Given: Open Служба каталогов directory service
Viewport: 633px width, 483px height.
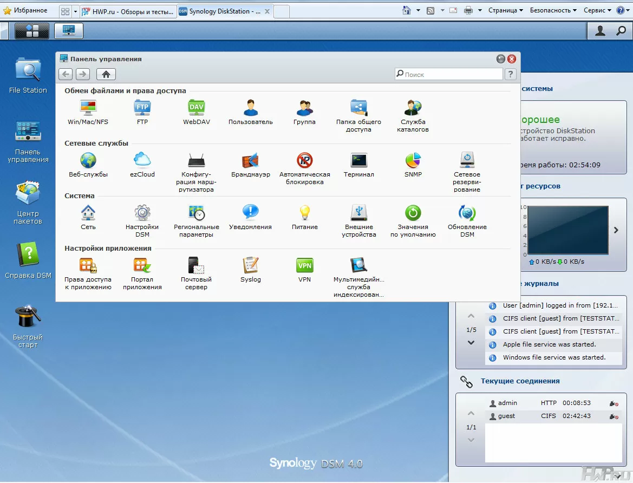Looking at the screenshot, I should [413, 115].
